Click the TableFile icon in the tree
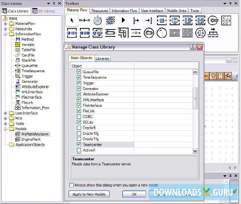This screenshot has width=241, height=204. (x=18, y=50)
